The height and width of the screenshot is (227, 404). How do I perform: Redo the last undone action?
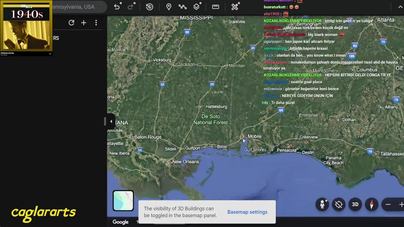pyautogui.click(x=130, y=7)
